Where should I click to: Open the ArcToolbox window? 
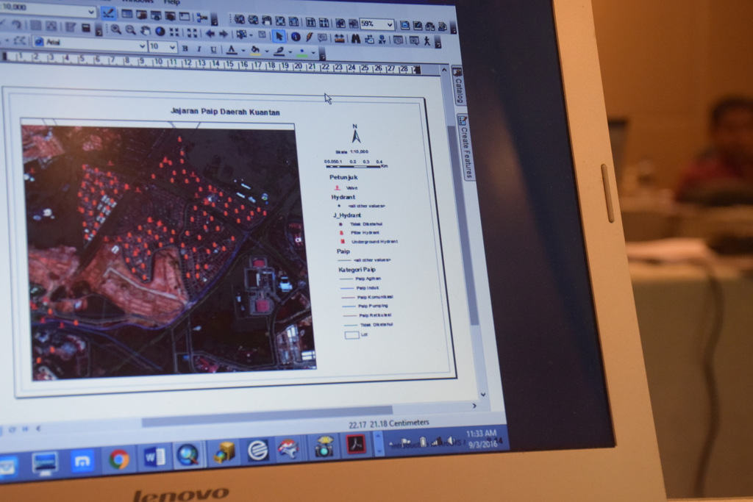coord(170,16)
